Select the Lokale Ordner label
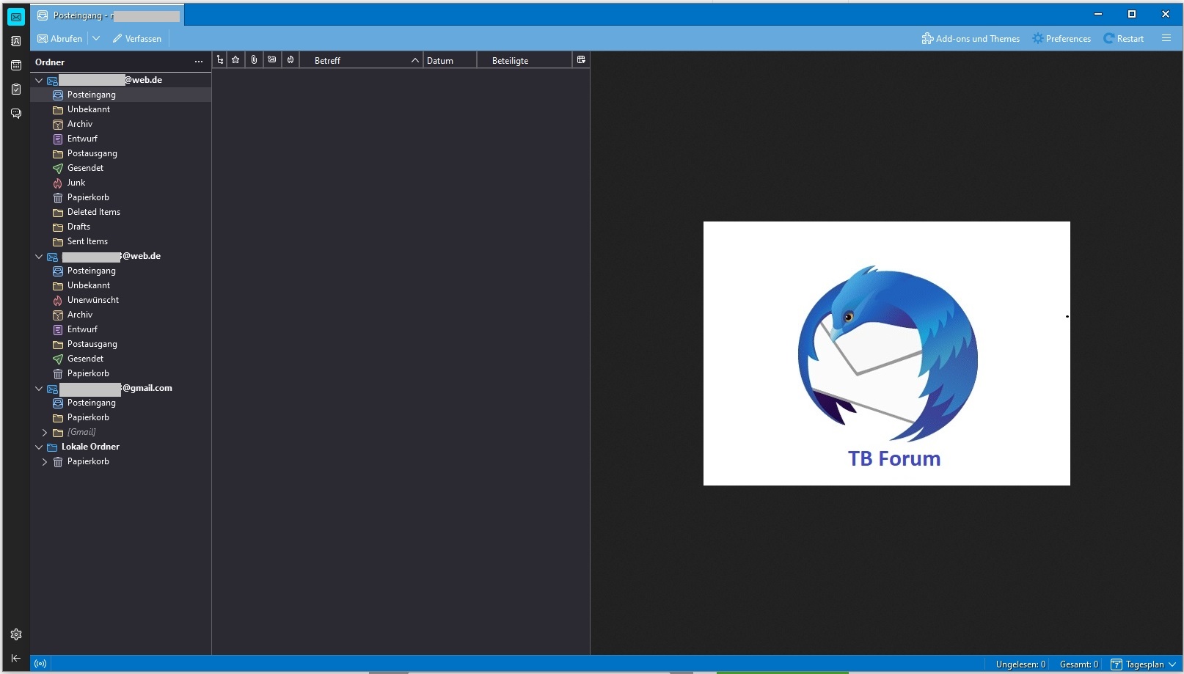Screen dimensions: 1184x674 coord(90,447)
